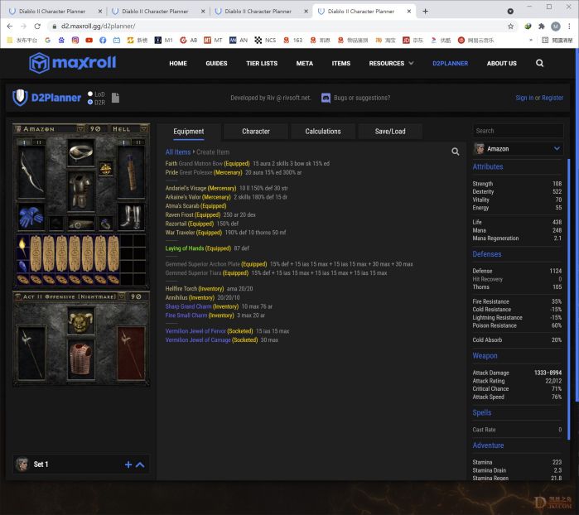Select the ring slot beside the boots
This screenshot has height=515, width=579.
[x=106, y=224]
